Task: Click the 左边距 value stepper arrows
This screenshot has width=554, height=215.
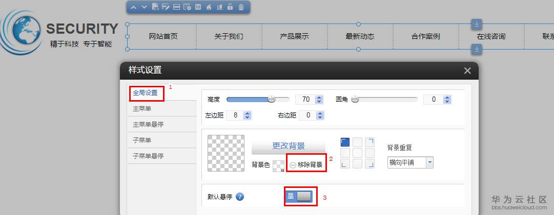Action: point(247,115)
